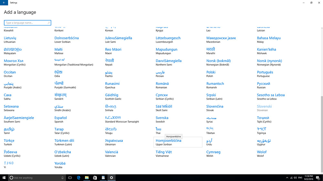This screenshot has height=181, width=323.
Task: Click the search magnifier in language box
Action: [x=49, y=23]
